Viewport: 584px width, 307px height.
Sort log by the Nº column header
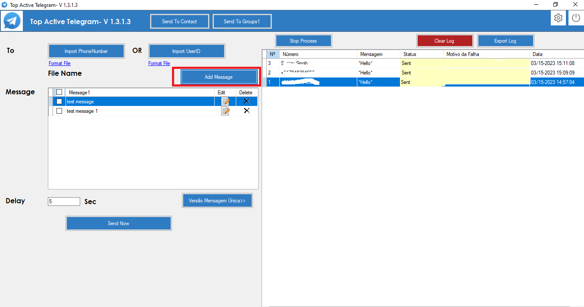coord(272,54)
